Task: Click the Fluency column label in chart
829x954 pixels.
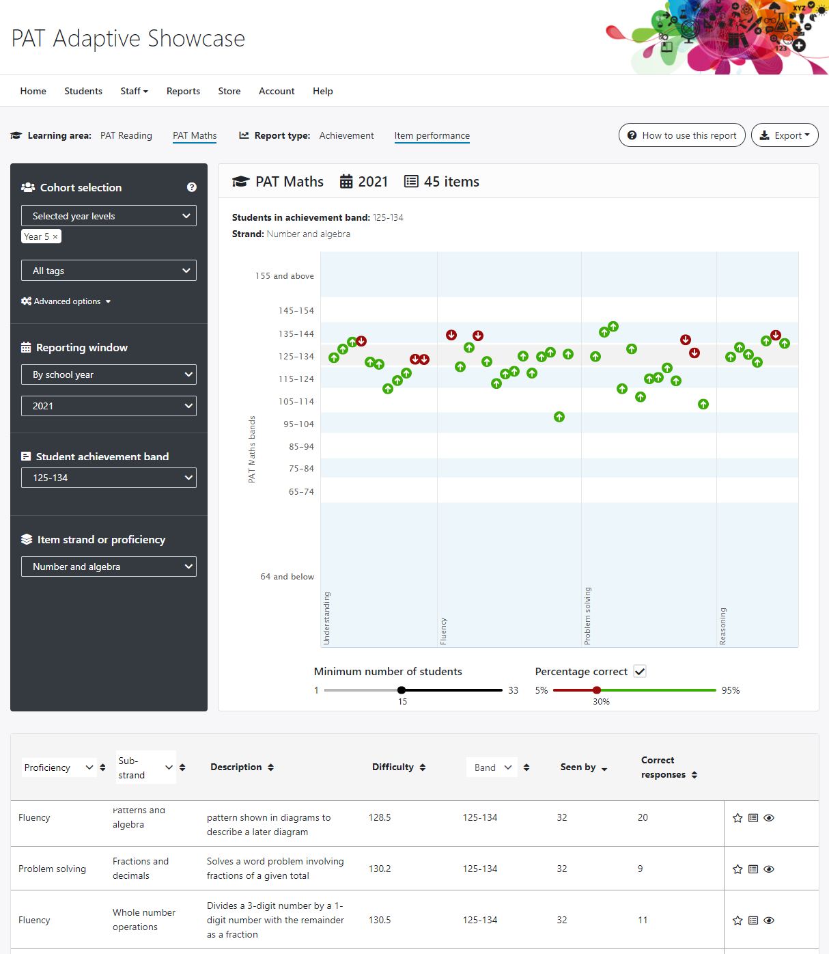Action: pyautogui.click(x=443, y=631)
